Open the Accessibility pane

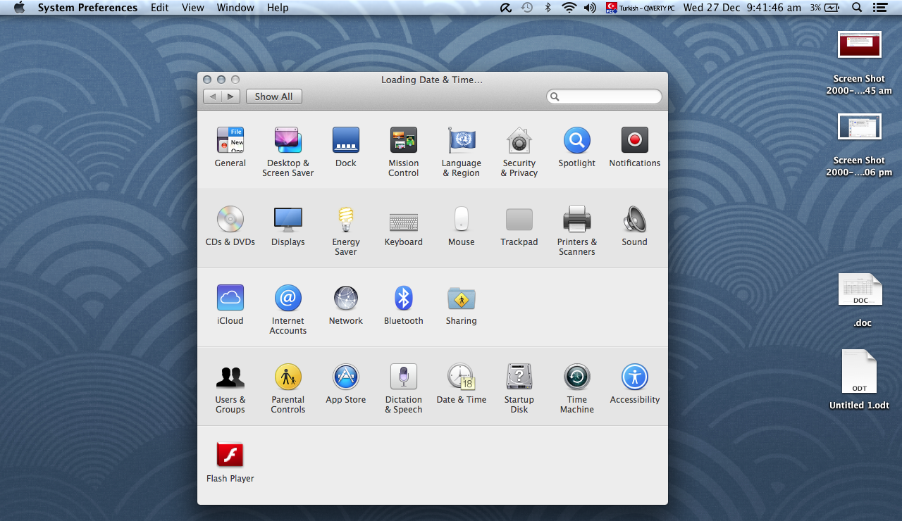pyautogui.click(x=634, y=377)
